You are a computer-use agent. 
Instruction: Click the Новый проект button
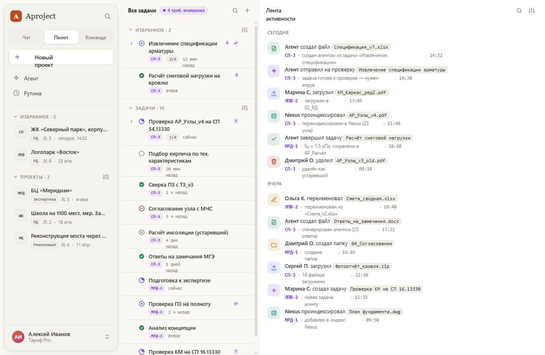[61, 57]
